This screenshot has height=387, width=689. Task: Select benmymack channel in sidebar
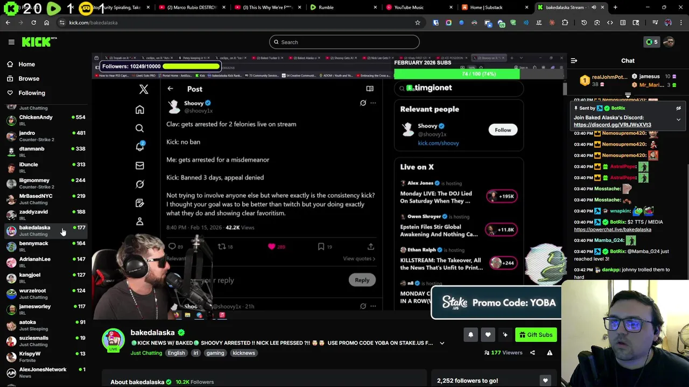tap(45, 246)
